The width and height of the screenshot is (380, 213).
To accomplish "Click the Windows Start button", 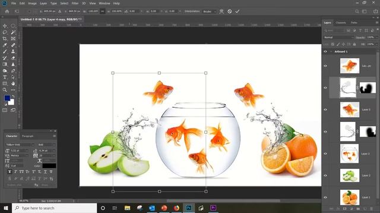I will tap(6, 208).
